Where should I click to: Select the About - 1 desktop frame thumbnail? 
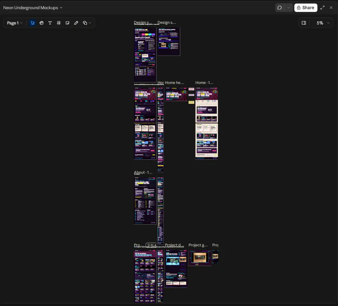145,201
